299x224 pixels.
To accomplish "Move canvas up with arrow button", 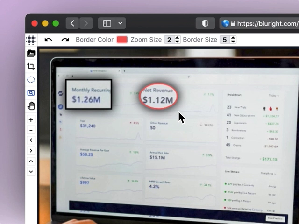I will pos(31,161).
